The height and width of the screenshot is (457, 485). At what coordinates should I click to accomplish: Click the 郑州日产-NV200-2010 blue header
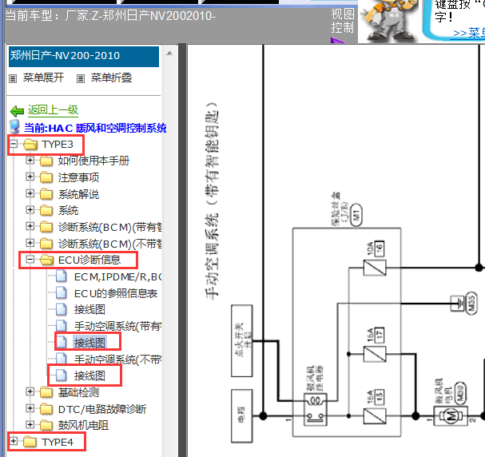84,56
